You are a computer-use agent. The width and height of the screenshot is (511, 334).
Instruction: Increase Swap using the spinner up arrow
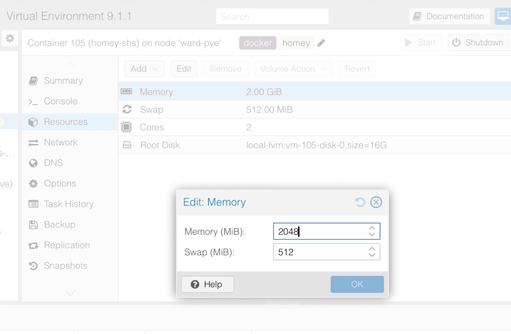pyautogui.click(x=372, y=249)
